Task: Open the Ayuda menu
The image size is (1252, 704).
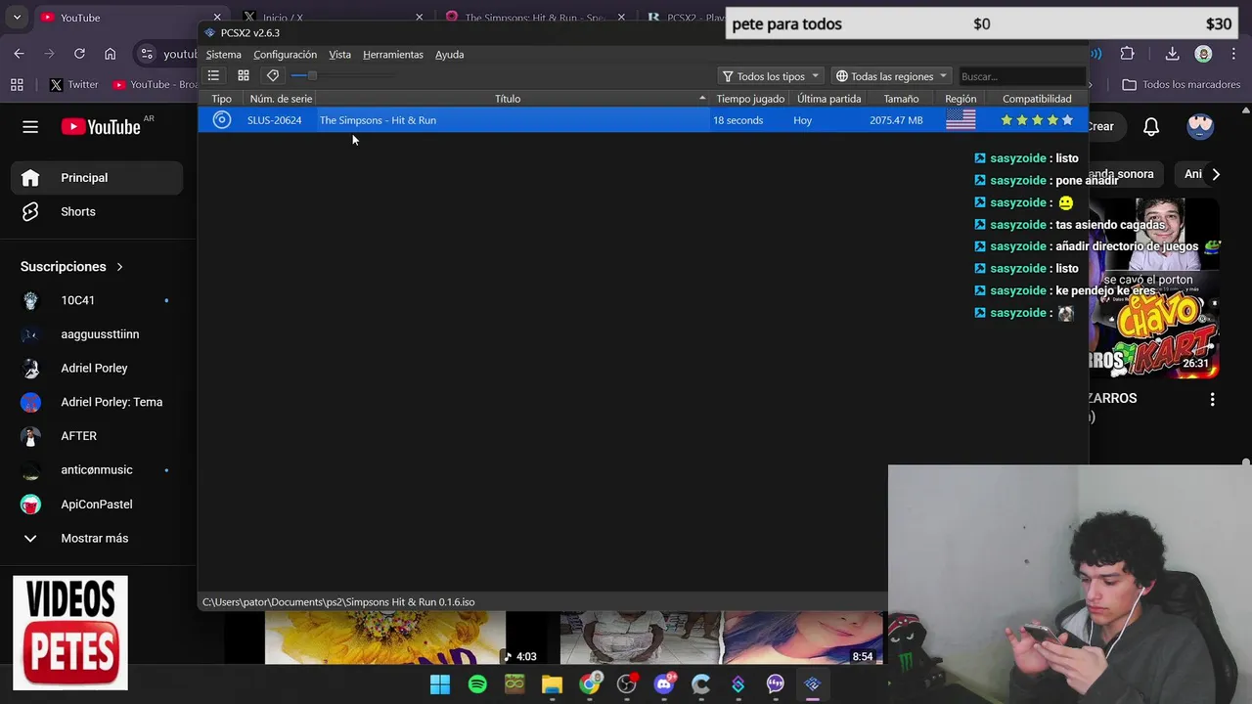Action: (x=449, y=55)
